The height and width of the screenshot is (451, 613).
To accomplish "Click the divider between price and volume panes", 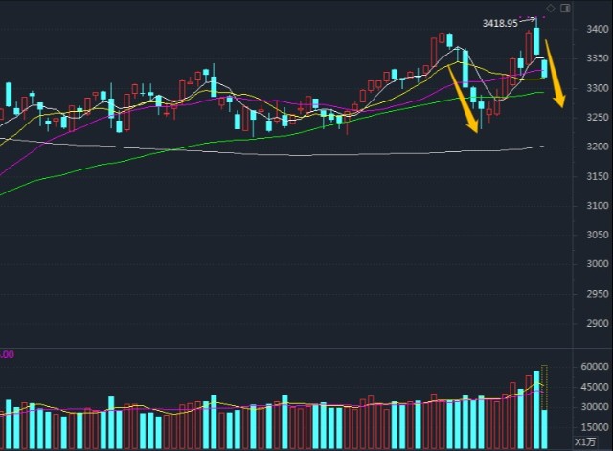I will point(306,347).
